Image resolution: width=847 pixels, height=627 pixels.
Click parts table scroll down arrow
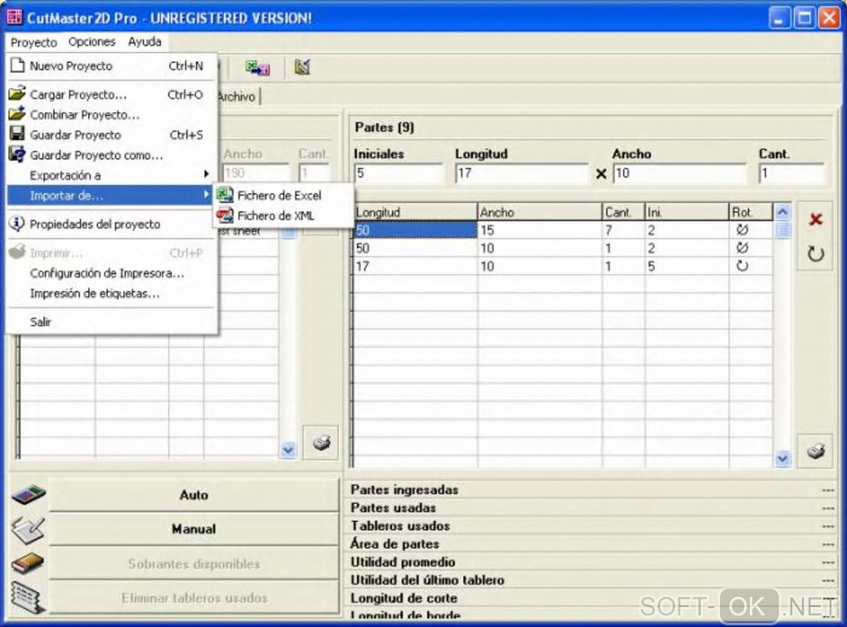(782, 459)
